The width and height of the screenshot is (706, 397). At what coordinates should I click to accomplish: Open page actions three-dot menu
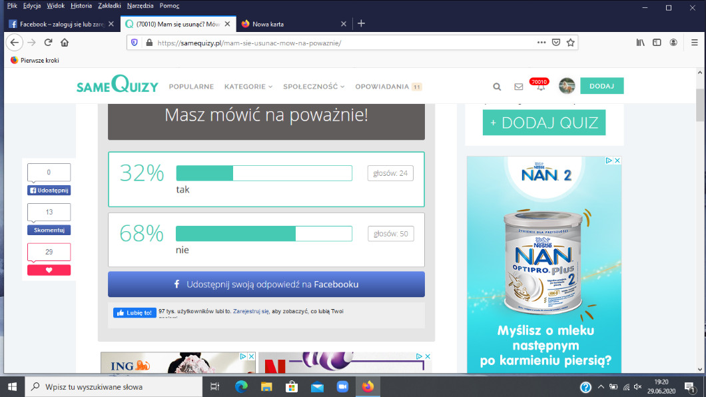(541, 42)
